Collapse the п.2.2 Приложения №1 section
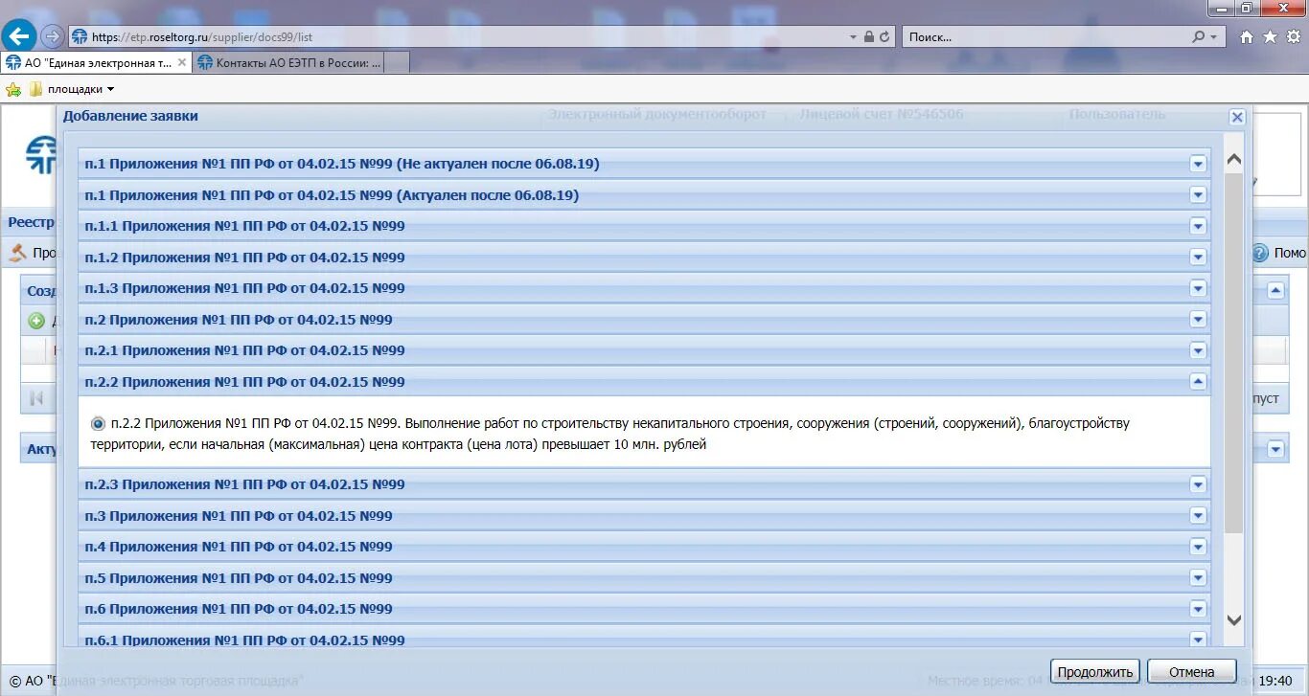Image resolution: width=1309 pixels, height=696 pixels. click(1197, 382)
